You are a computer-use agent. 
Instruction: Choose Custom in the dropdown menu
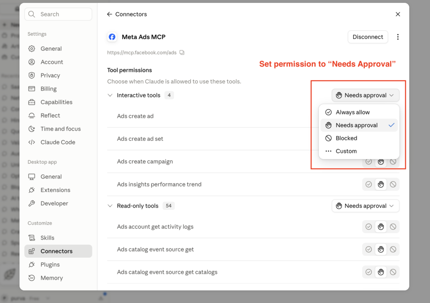coord(359,151)
